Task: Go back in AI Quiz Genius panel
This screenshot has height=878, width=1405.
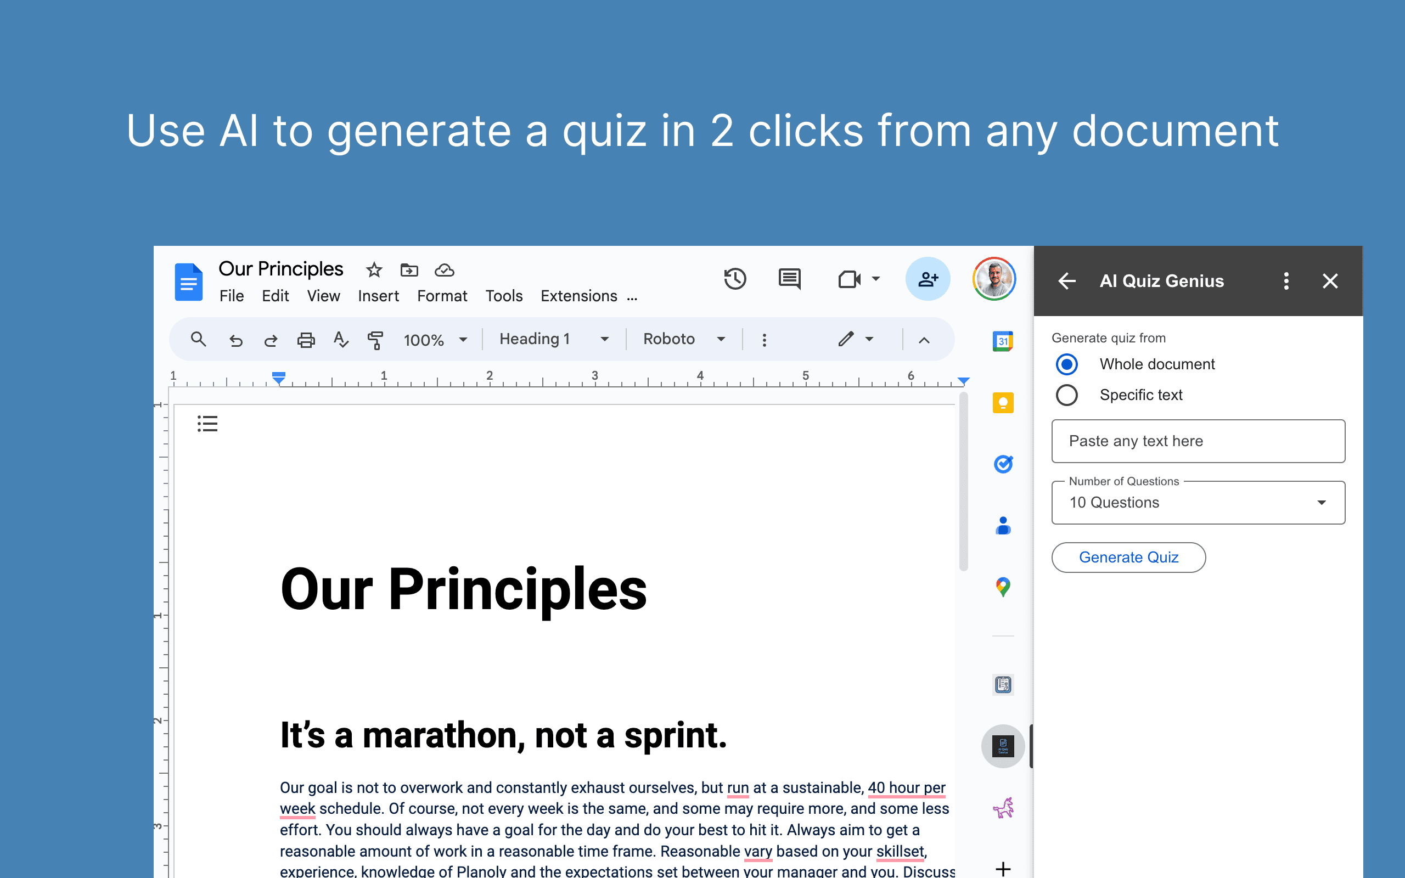Action: pyautogui.click(x=1066, y=281)
